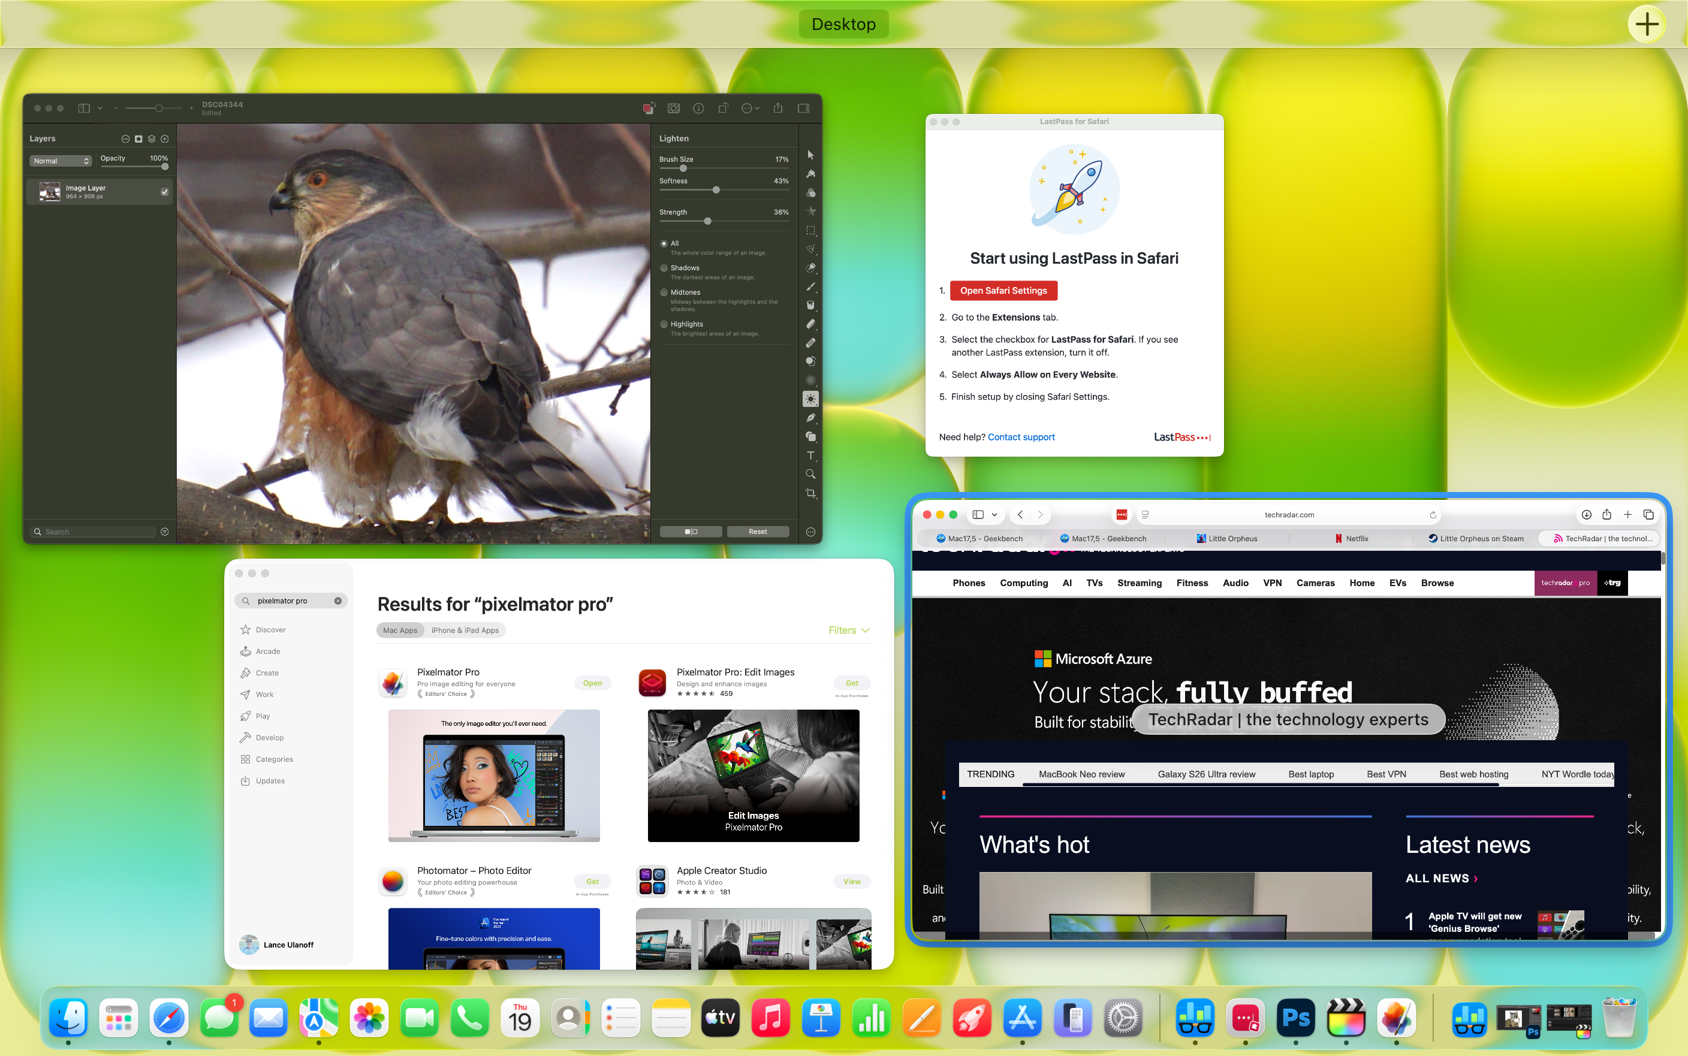Image resolution: width=1688 pixels, height=1056 pixels.
Task: Click the Pixelmator Pro promo thumbnail
Action: point(494,776)
